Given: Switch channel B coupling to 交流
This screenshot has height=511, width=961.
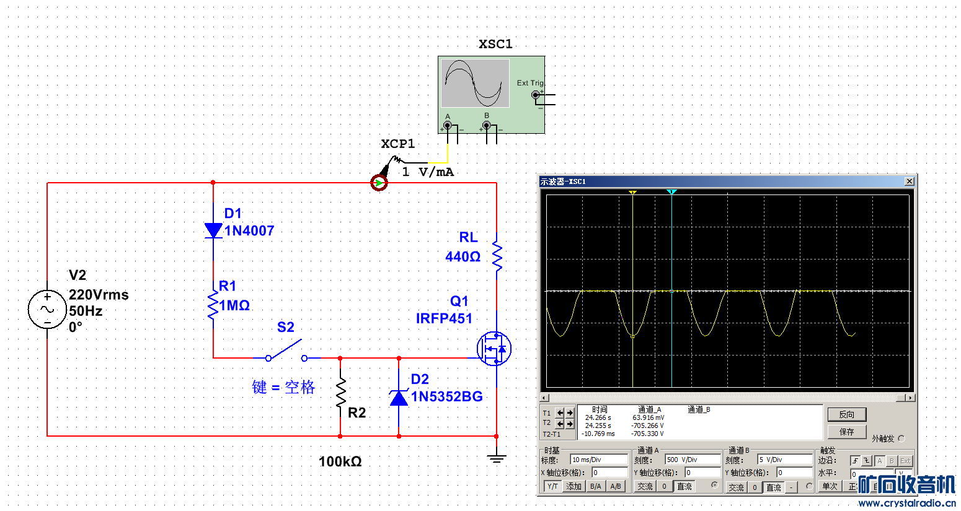Looking at the screenshot, I should point(737,488).
